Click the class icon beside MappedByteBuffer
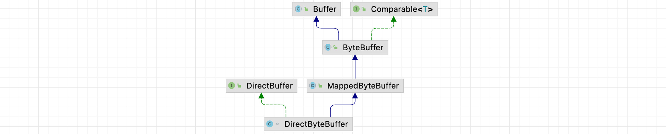Image resolution: width=666 pixels, height=134 pixels. pos(313,86)
